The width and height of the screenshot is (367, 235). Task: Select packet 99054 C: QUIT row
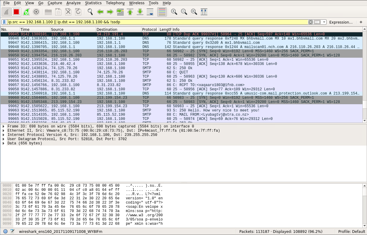(x=181, y=72)
